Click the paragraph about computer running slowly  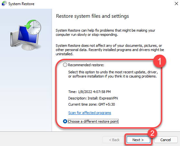pos(105,33)
